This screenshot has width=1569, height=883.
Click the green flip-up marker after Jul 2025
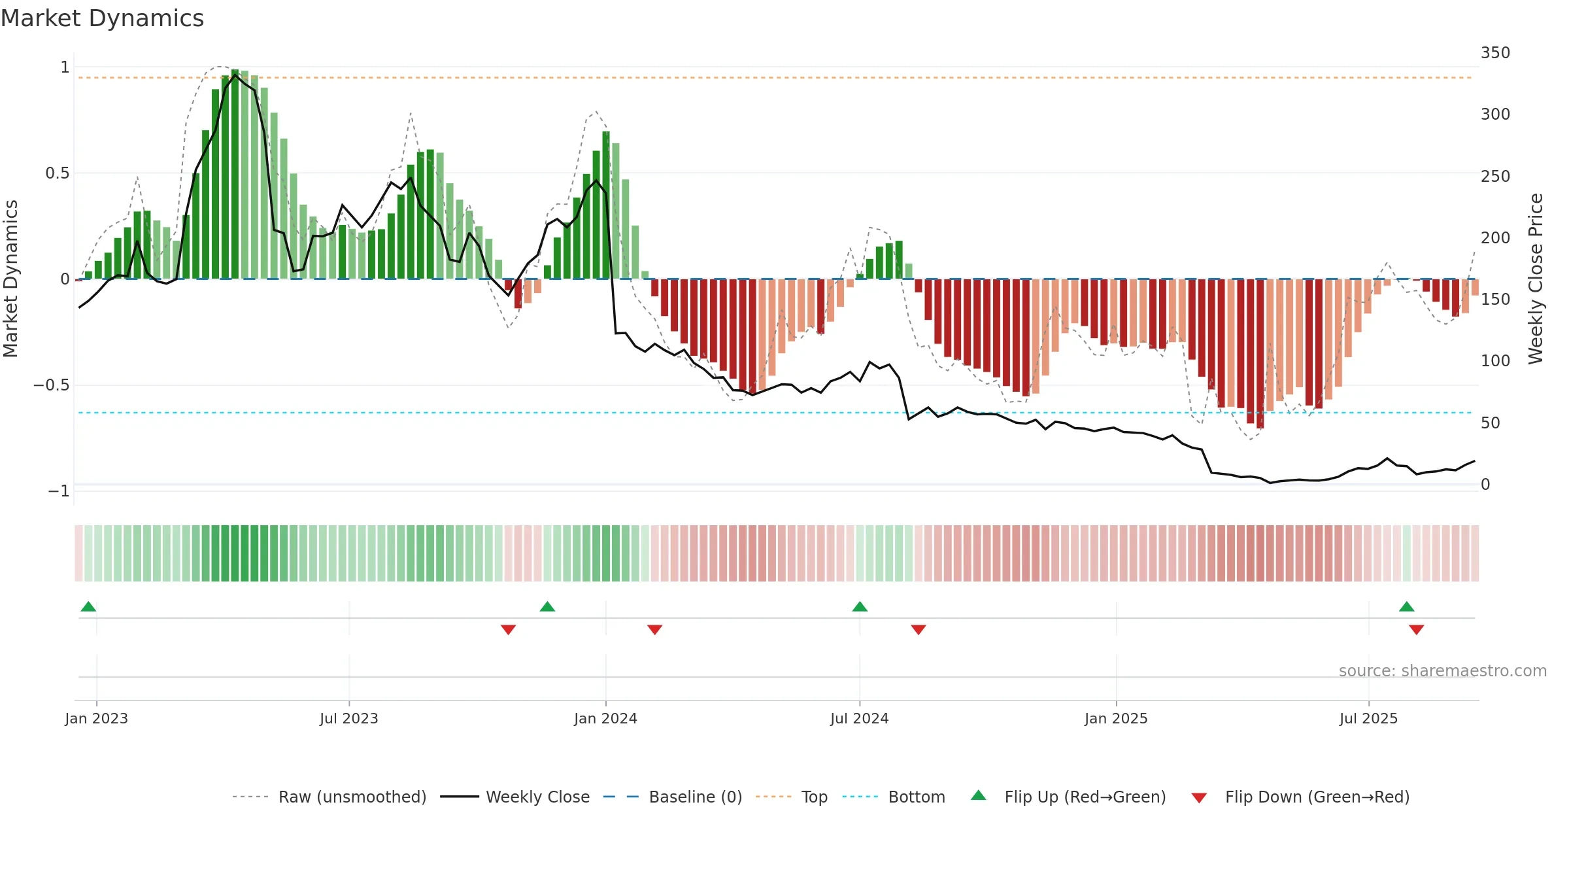[1406, 606]
